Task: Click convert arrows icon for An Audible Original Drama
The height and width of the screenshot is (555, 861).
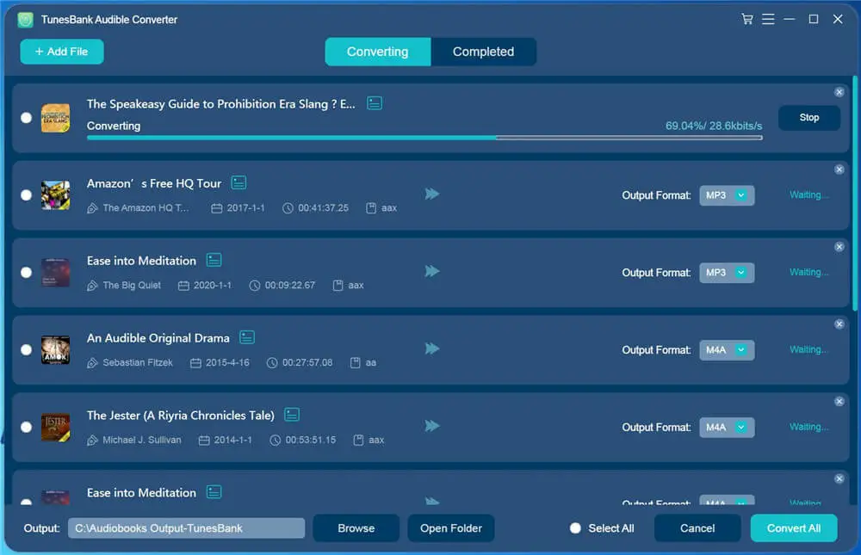Action: click(432, 348)
